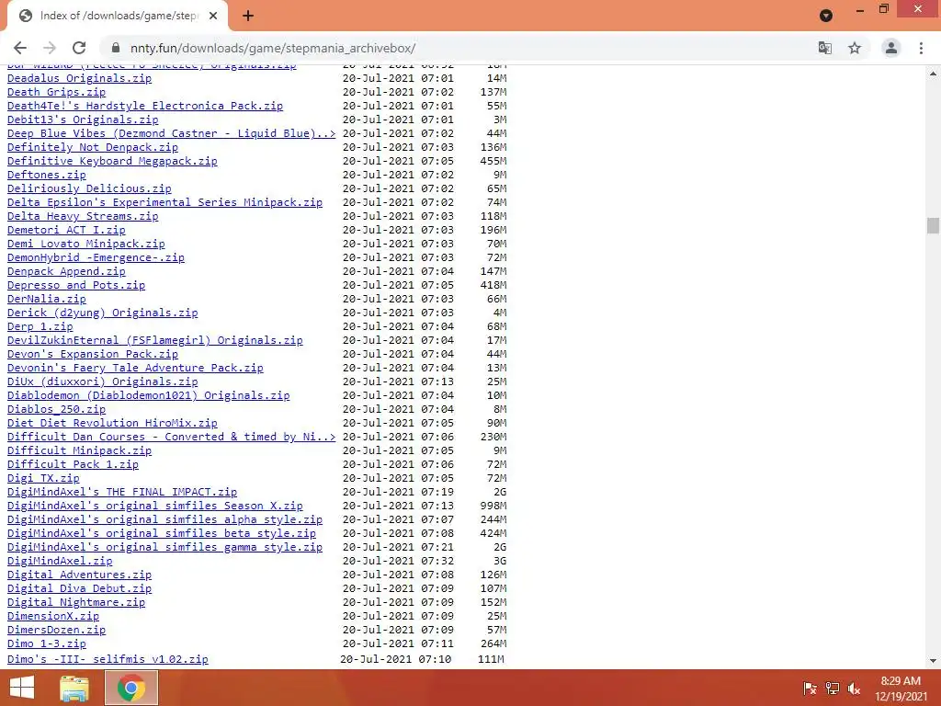
Task: Go back to the previous page
Action: (20, 48)
